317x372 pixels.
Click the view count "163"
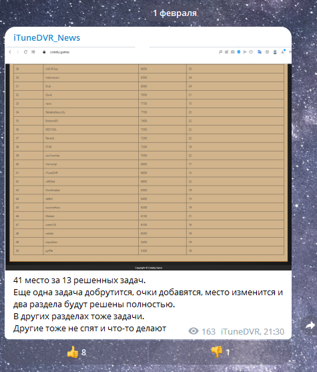(208, 331)
